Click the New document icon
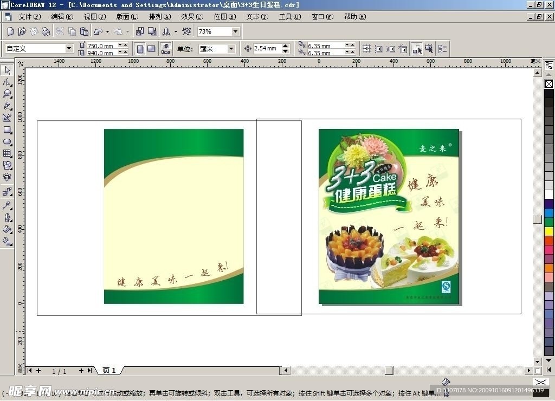This screenshot has height=401, width=555. pyautogui.click(x=10, y=31)
